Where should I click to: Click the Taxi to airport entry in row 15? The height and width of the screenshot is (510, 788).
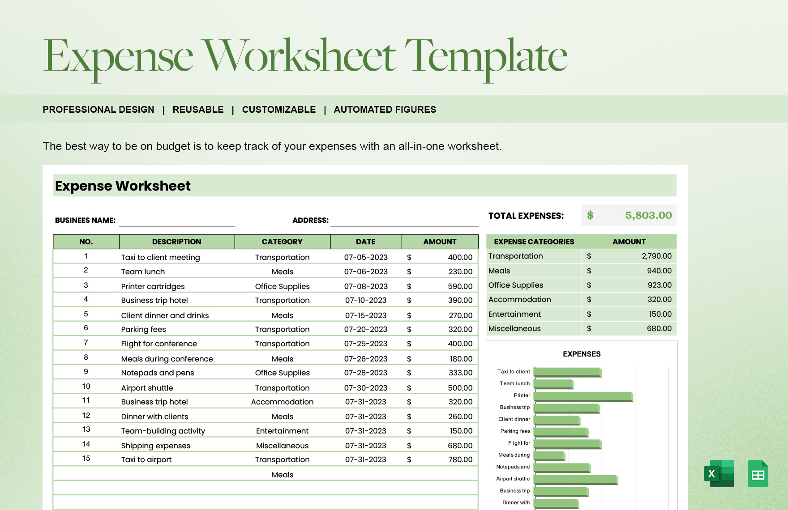pyautogui.click(x=146, y=459)
